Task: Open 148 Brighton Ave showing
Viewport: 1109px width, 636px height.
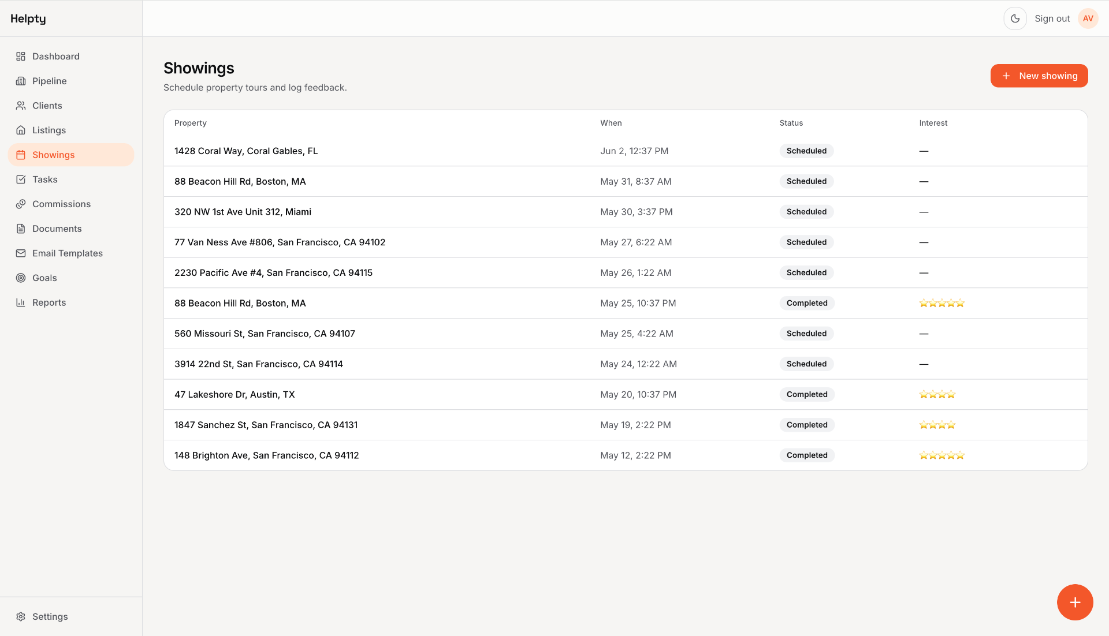Action: (626, 456)
